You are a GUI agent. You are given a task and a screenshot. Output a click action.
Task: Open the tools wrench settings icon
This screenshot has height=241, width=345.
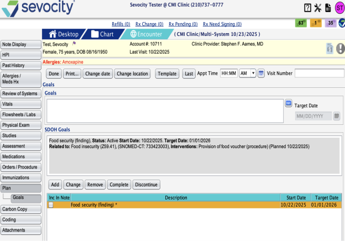click(317, 8)
